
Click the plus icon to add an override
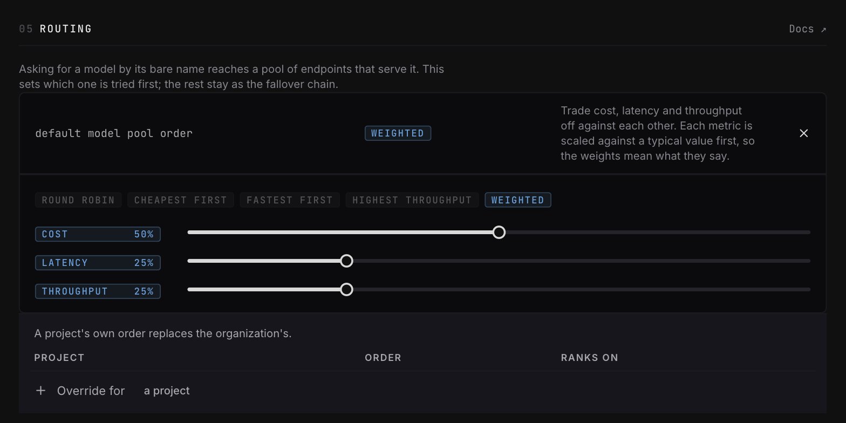point(40,391)
